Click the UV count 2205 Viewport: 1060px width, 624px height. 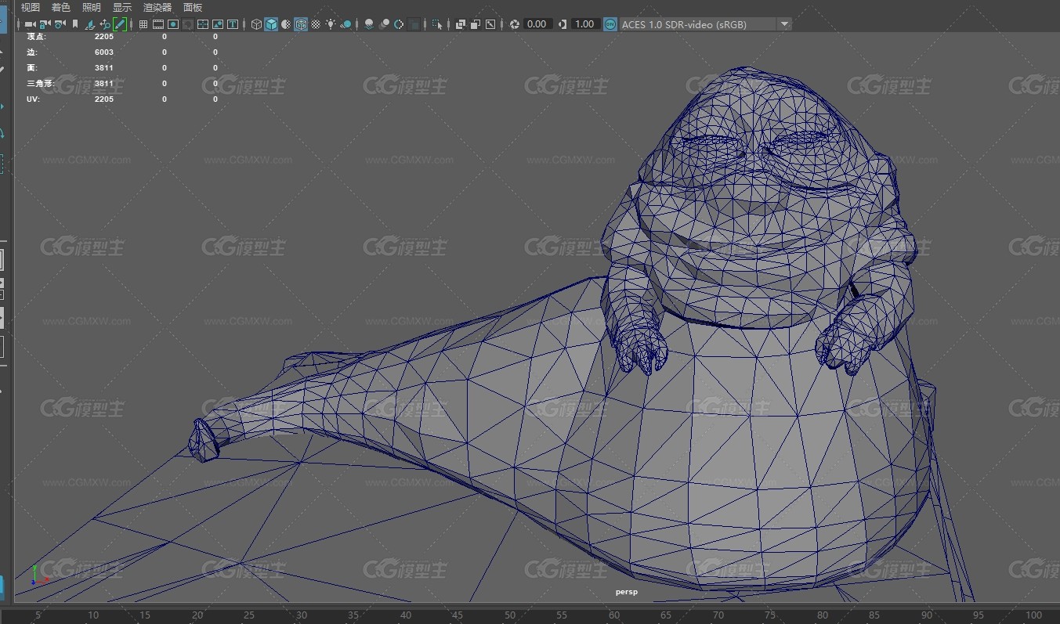click(104, 99)
